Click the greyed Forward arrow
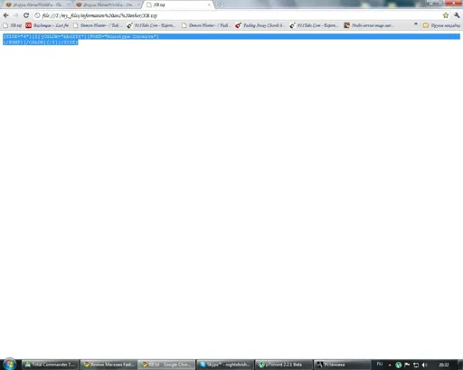 [x=15, y=15]
